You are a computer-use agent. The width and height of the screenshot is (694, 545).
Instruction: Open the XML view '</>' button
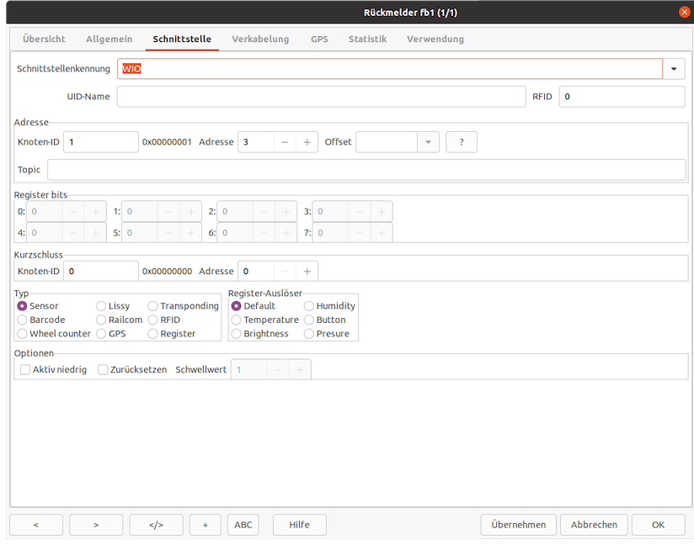[x=156, y=525]
